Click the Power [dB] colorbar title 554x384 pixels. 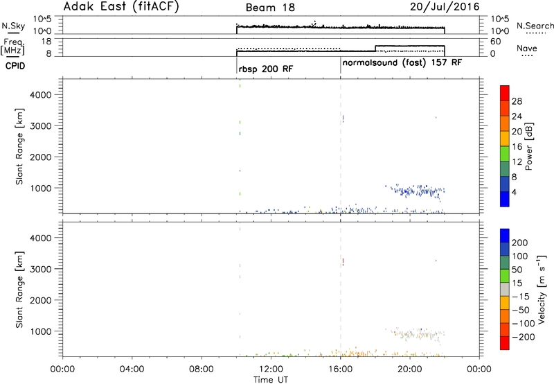[529, 146]
